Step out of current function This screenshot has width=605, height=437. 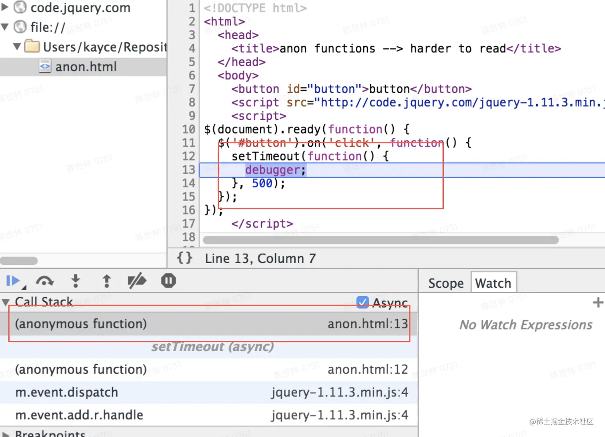click(x=106, y=281)
